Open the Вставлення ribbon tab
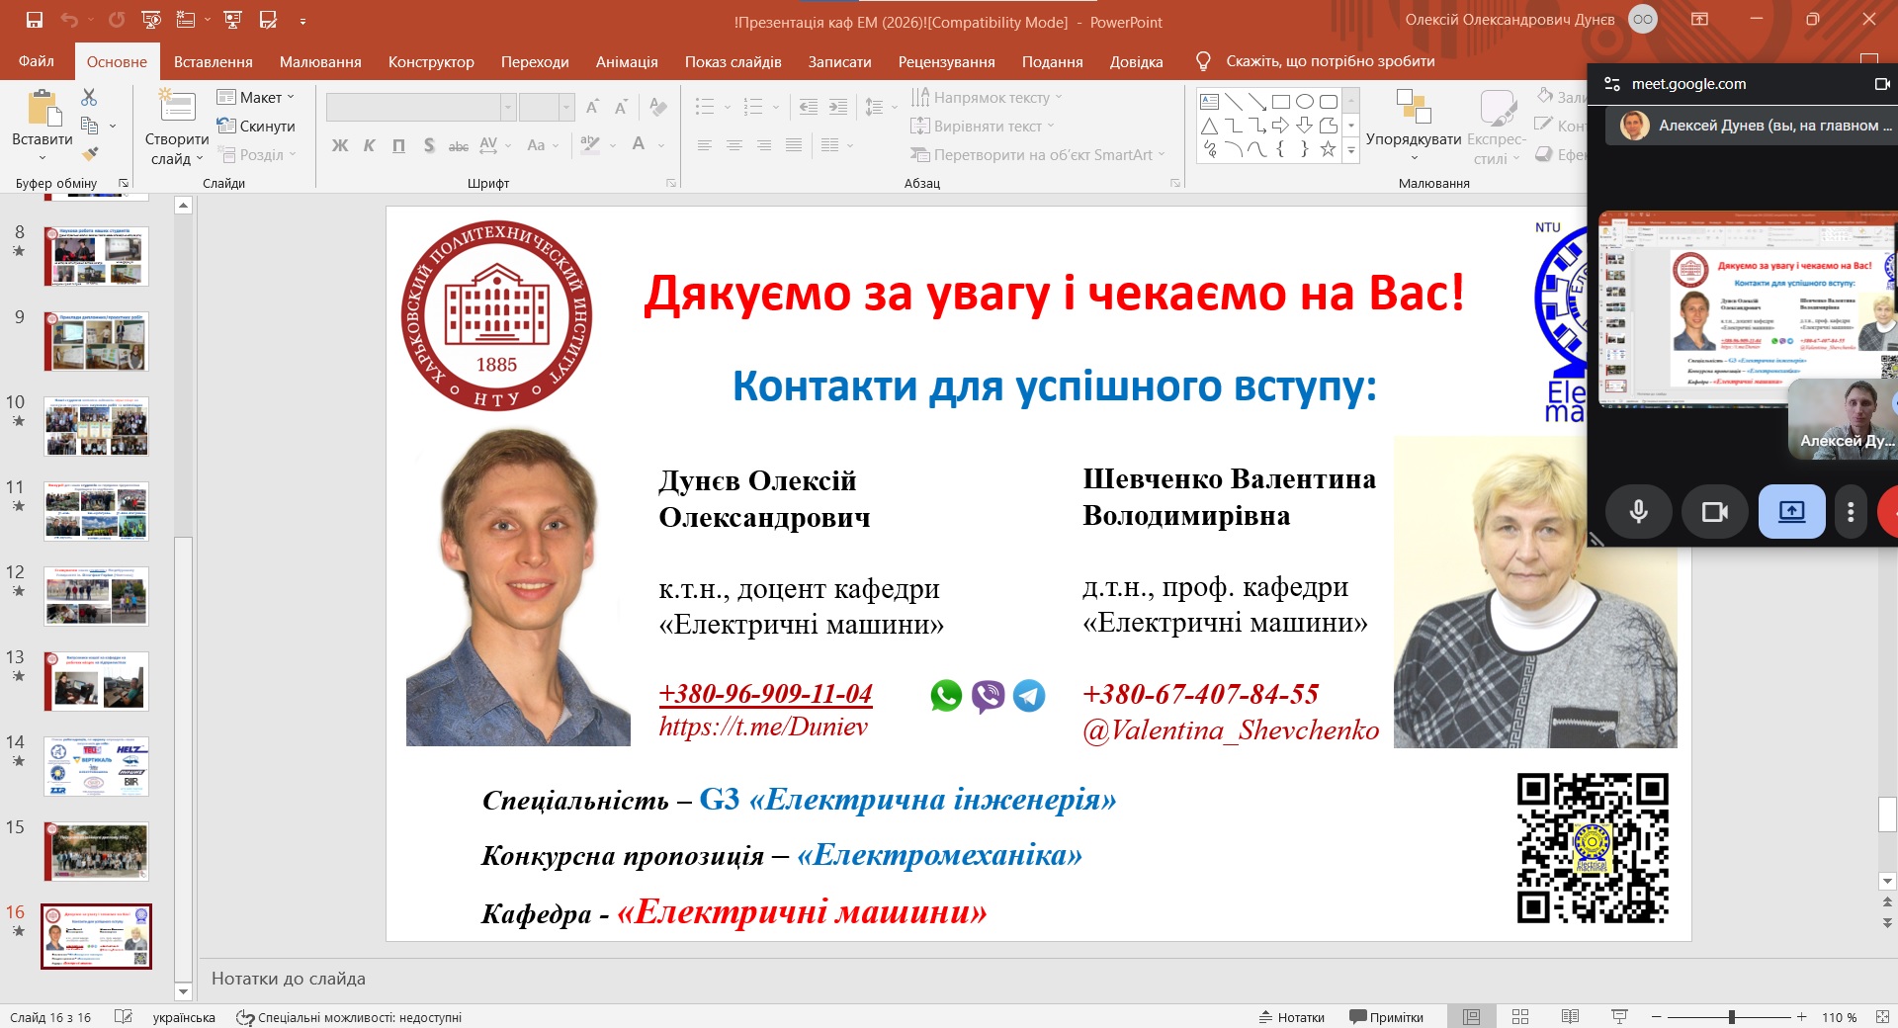This screenshot has width=1898, height=1028. [213, 61]
